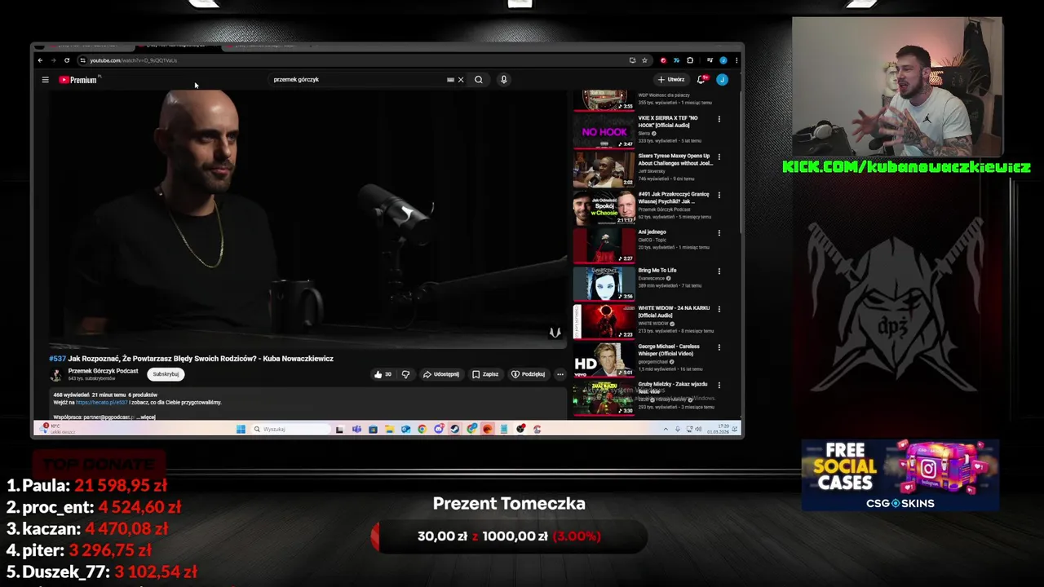The height and width of the screenshot is (587, 1044).
Task: Open Windows Start menu
Action: (x=241, y=429)
